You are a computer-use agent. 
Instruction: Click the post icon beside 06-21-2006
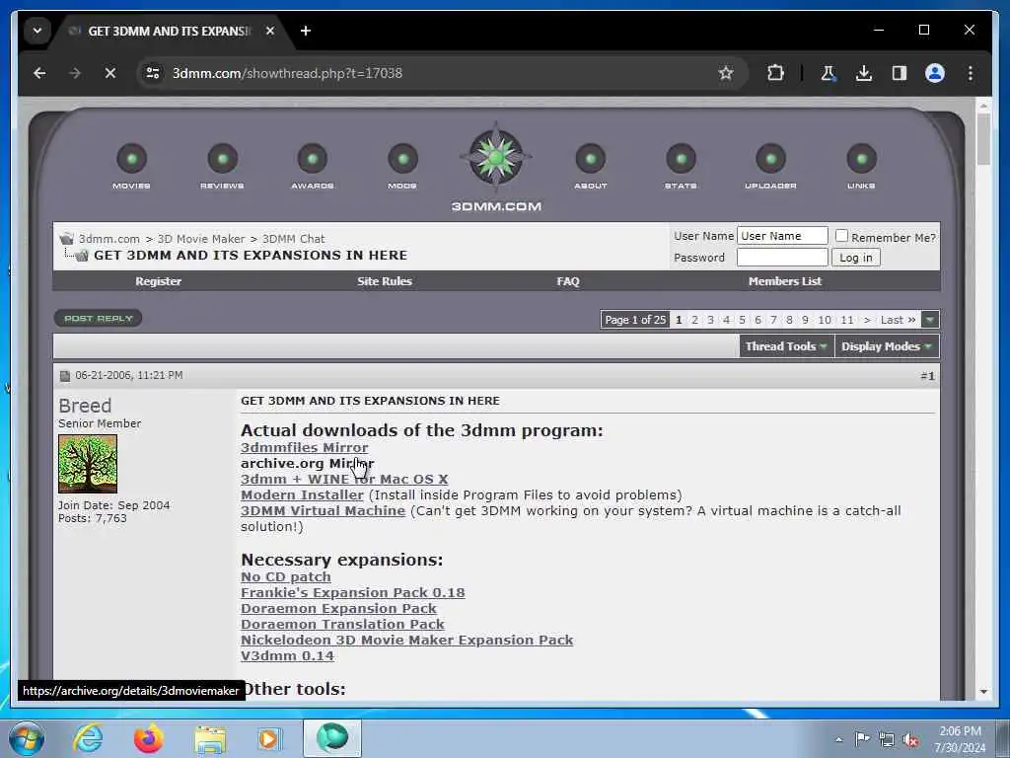click(x=64, y=376)
